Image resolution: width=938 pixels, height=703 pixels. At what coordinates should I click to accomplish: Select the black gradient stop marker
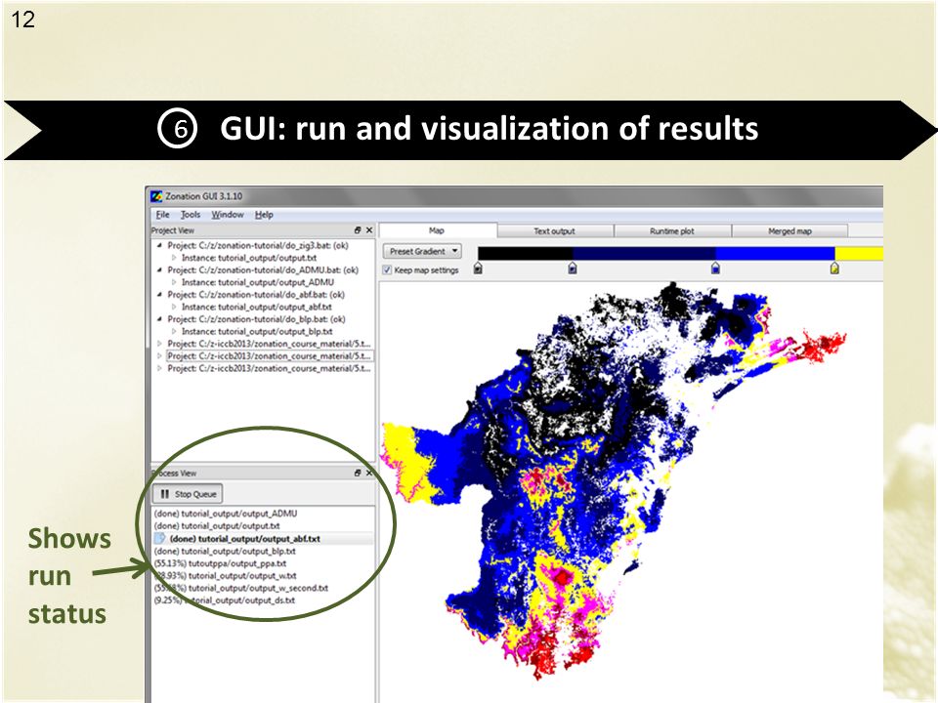coord(478,268)
